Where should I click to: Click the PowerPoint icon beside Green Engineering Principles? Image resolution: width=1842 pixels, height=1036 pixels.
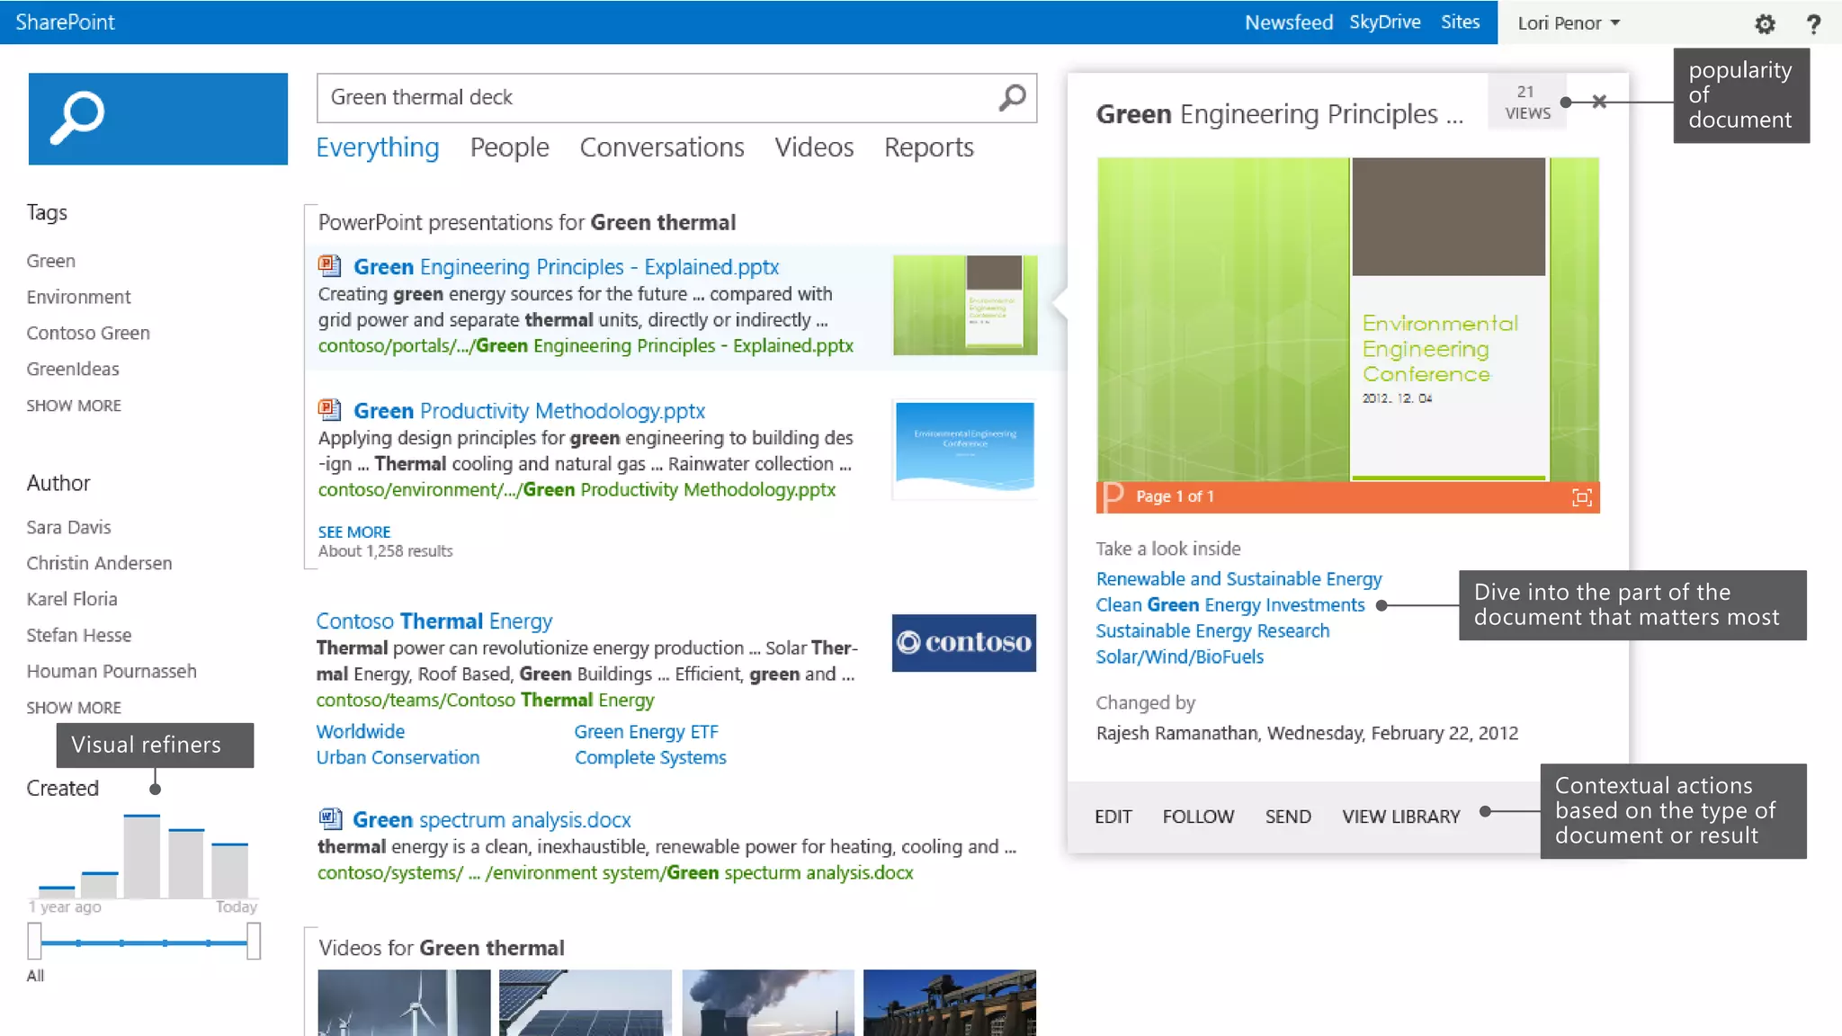[329, 266]
